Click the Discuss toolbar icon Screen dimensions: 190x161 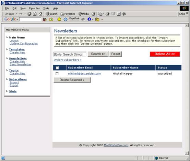pos(119,14)
